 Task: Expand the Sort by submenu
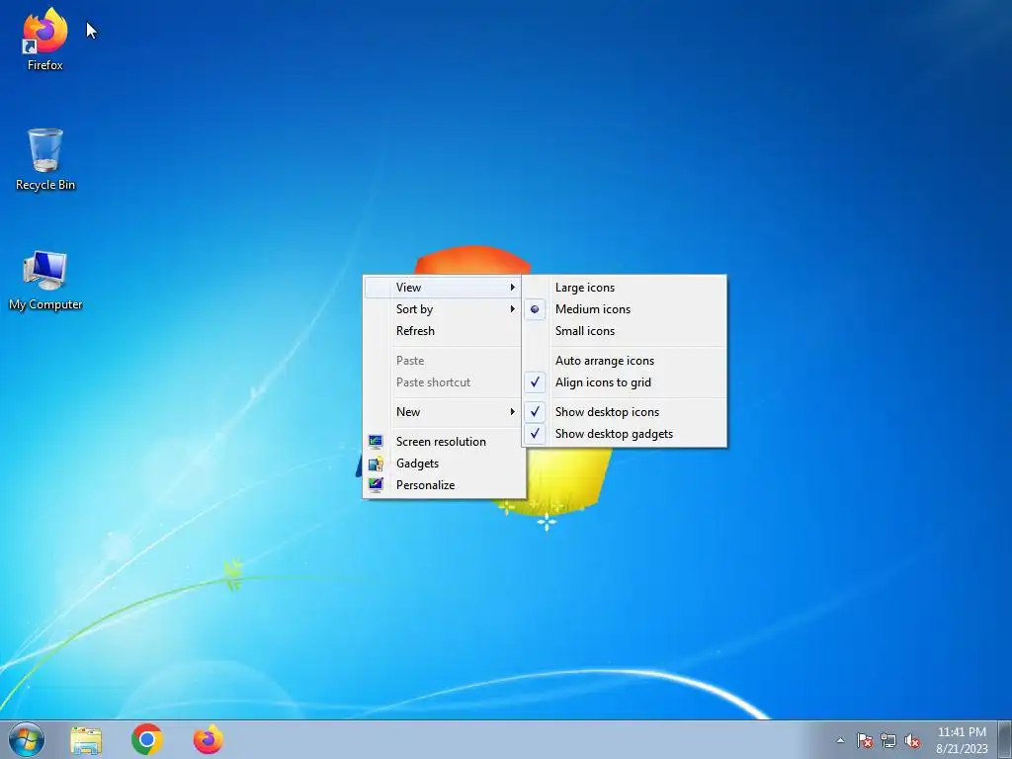[x=443, y=309]
